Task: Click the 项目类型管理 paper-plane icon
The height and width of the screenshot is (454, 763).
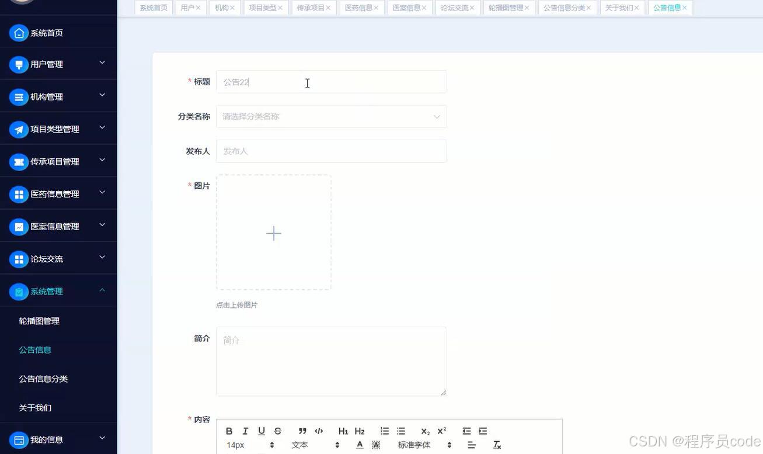Action: coord(19,129)
